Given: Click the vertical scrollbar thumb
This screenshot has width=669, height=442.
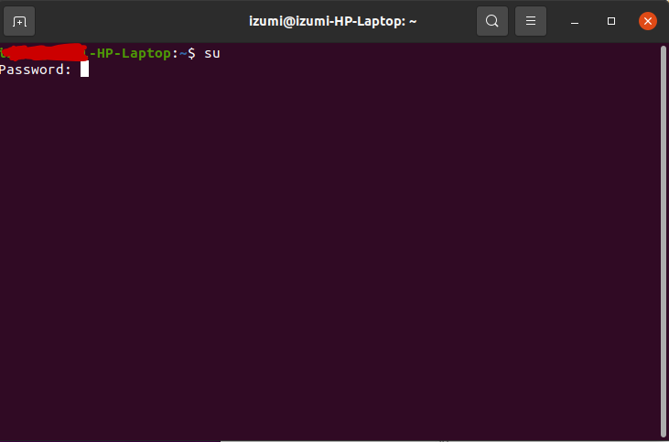Looking at the screenshot, I should pos(663,238).
